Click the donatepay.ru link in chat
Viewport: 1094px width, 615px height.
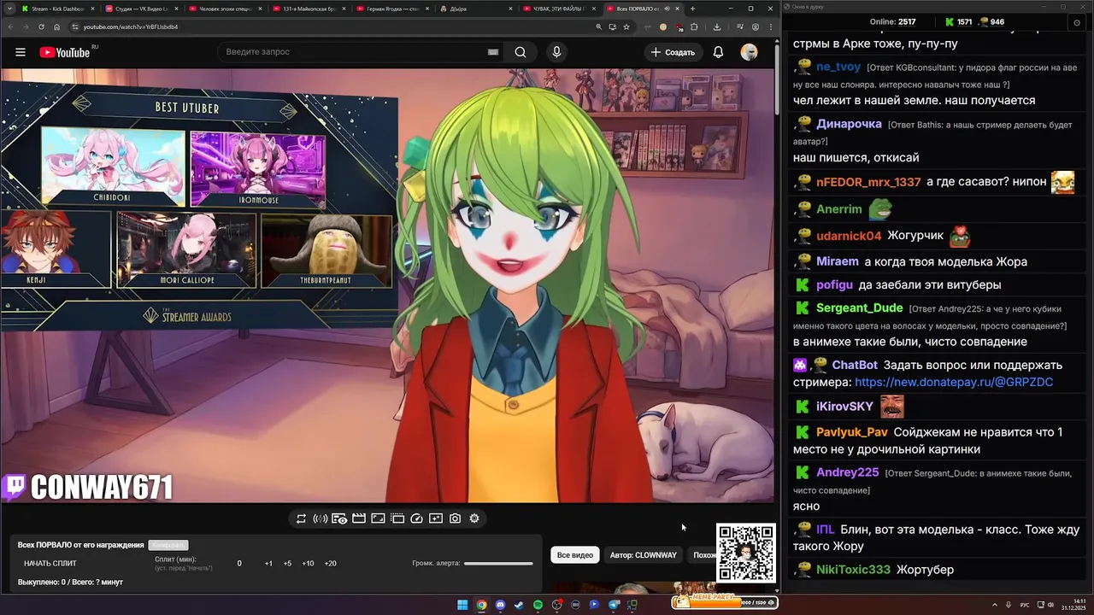pos(954,383)
